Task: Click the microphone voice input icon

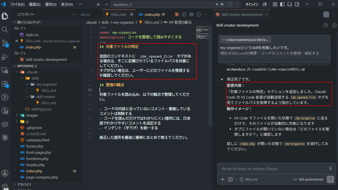Action: [x=330, y=168]
